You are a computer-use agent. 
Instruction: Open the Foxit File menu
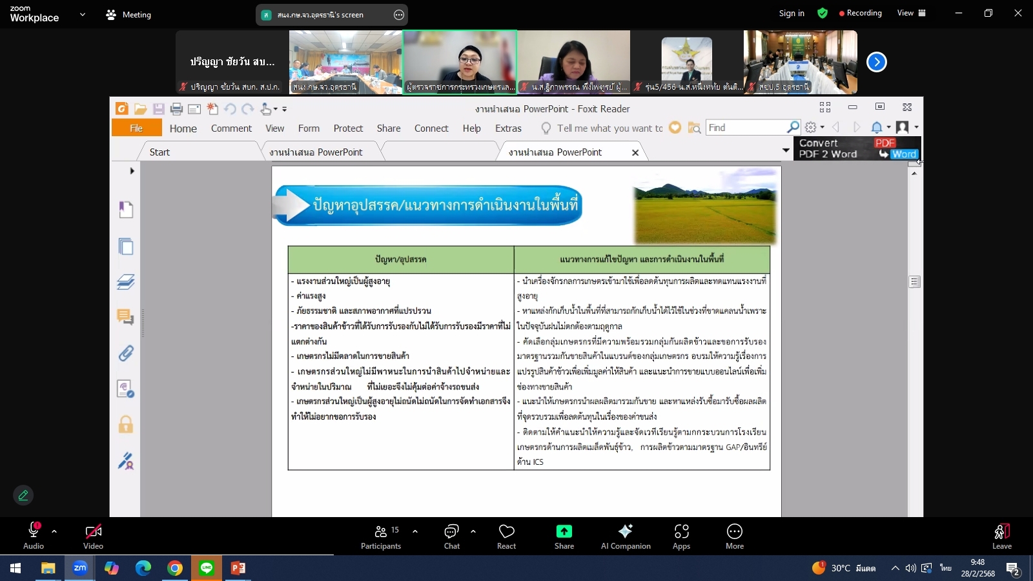click(136, 128)
